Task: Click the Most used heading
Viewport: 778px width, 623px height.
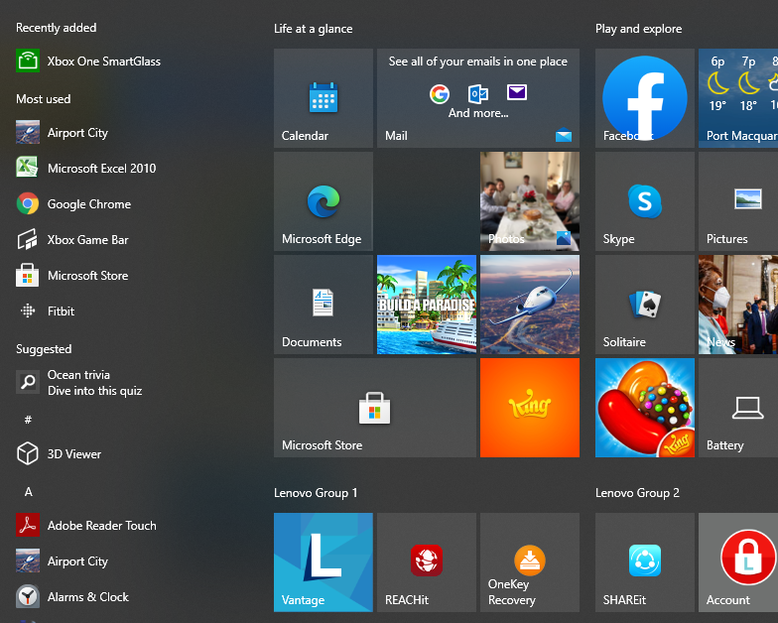Action: pyautogui.click(x=44, y=99)
